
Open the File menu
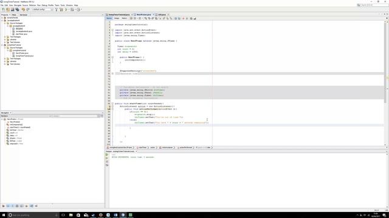2,5
